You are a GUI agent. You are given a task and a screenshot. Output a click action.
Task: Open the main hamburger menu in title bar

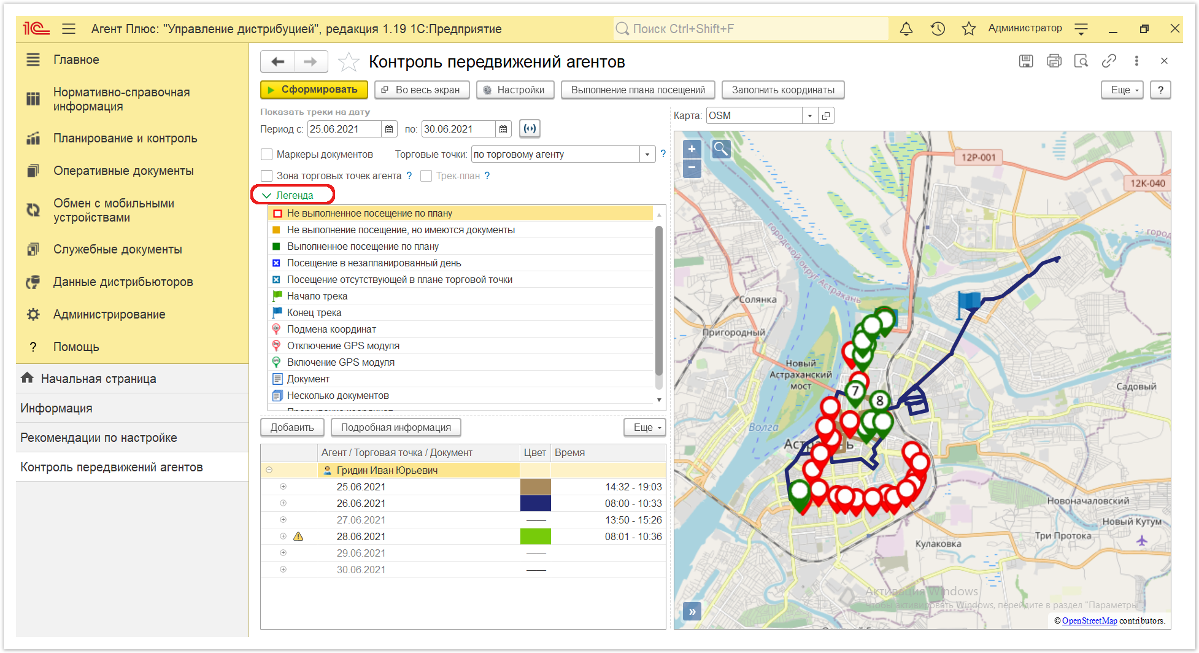click(69, 29)
